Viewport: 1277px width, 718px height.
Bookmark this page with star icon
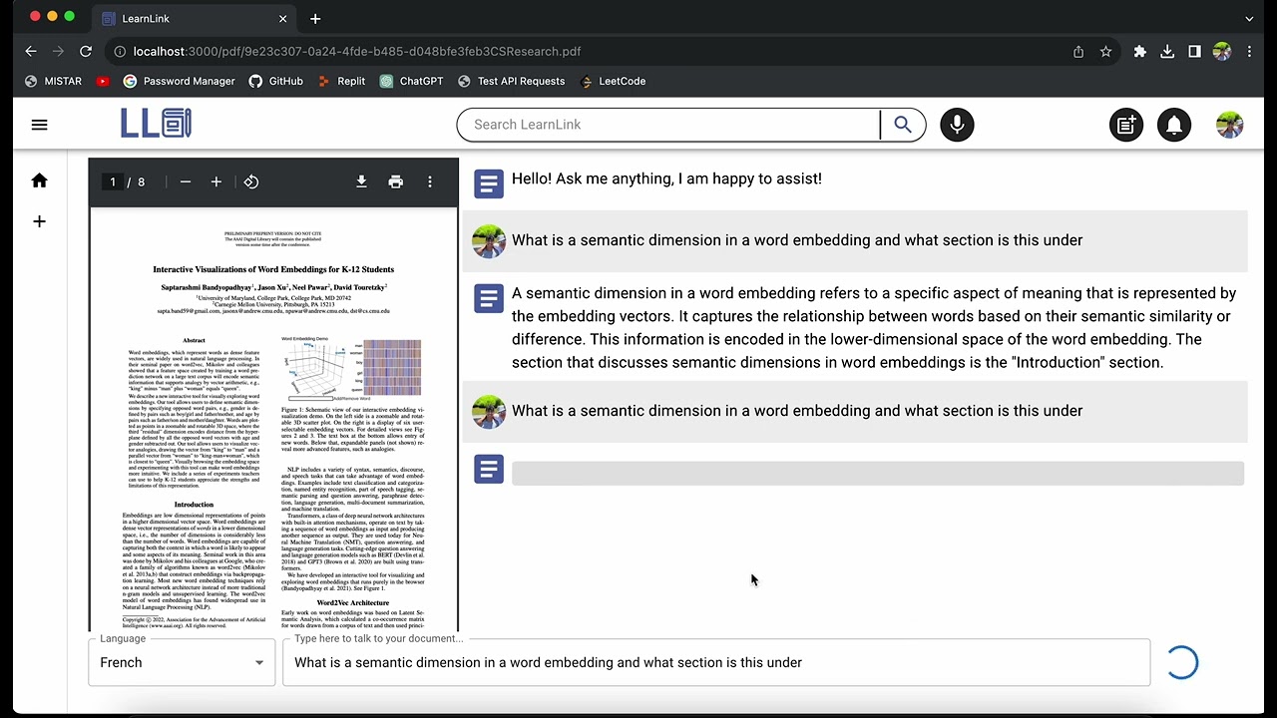1105,51
